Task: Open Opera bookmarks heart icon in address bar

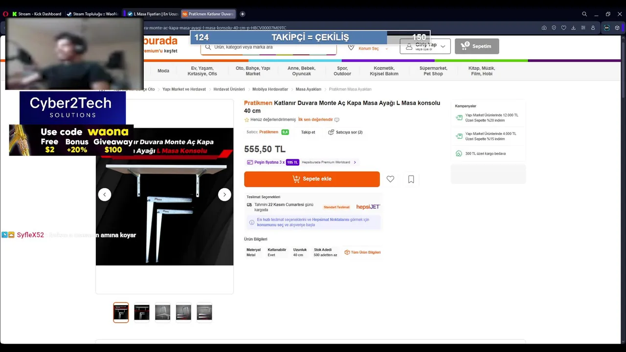Action: [x=563, y=28]
